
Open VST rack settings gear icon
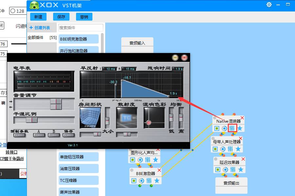pos(269,5)
